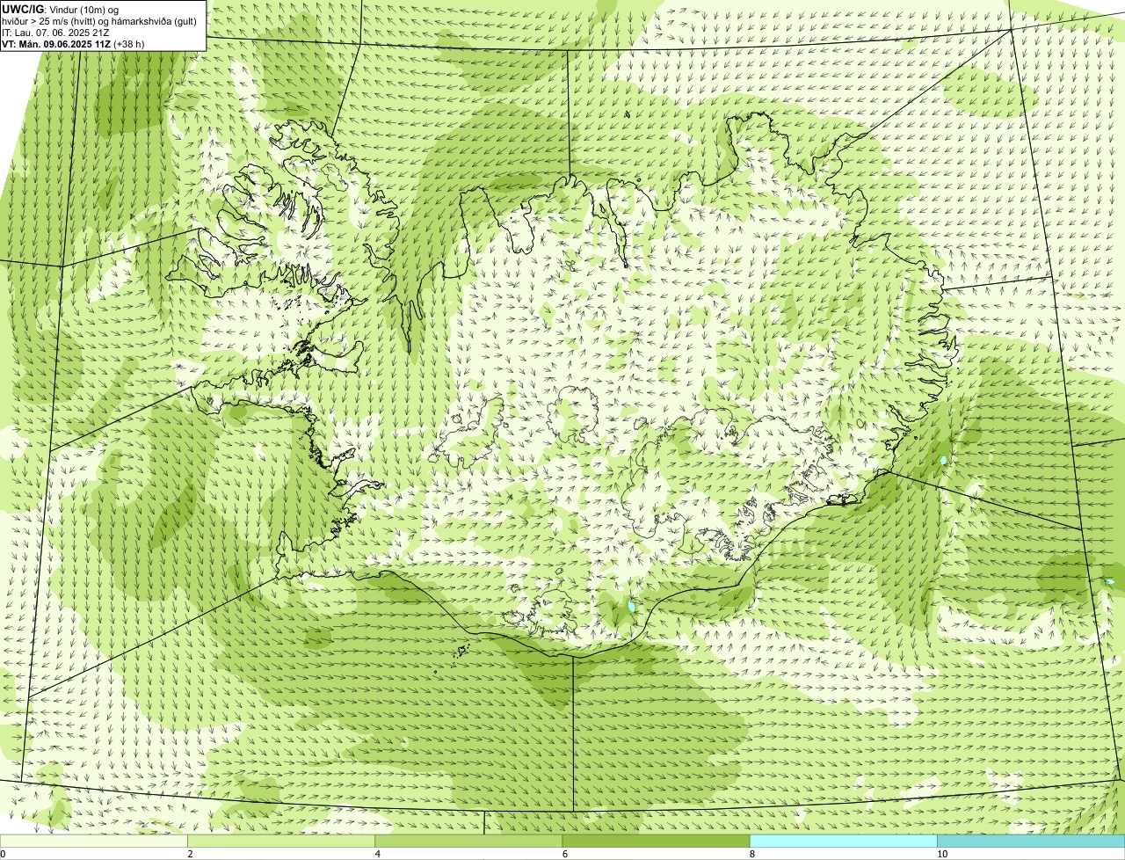Click the 'hviður > 25 m/s (hvítt)' description line
The width and height of the screenshot is (1125, 860).
point(98,21)
